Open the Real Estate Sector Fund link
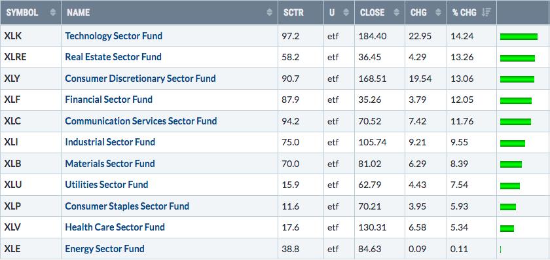This screenshot has height=260, width=550. point(113,57)
